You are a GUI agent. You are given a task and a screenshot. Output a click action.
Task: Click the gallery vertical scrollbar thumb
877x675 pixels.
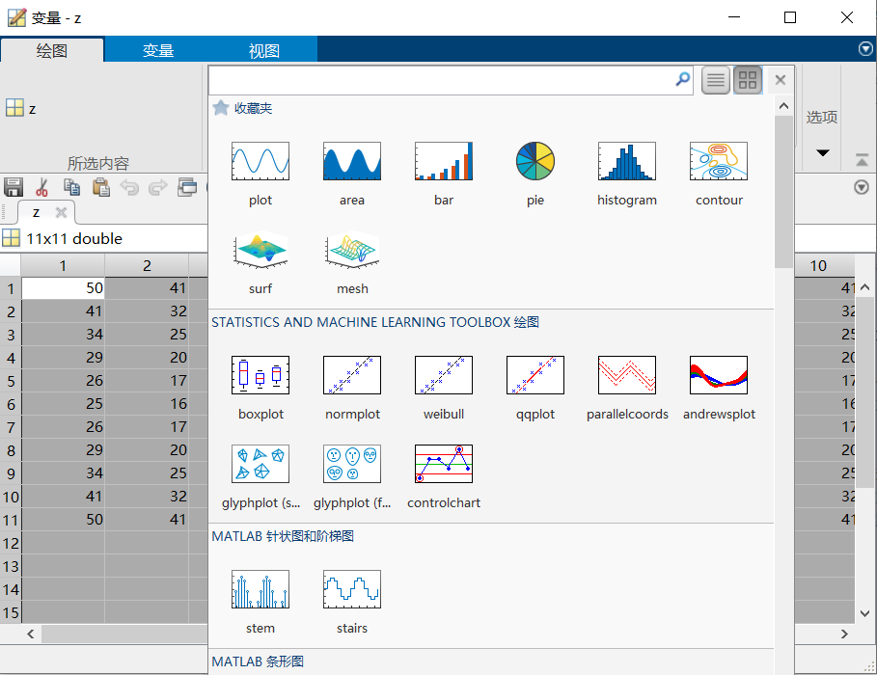(783, 193)
